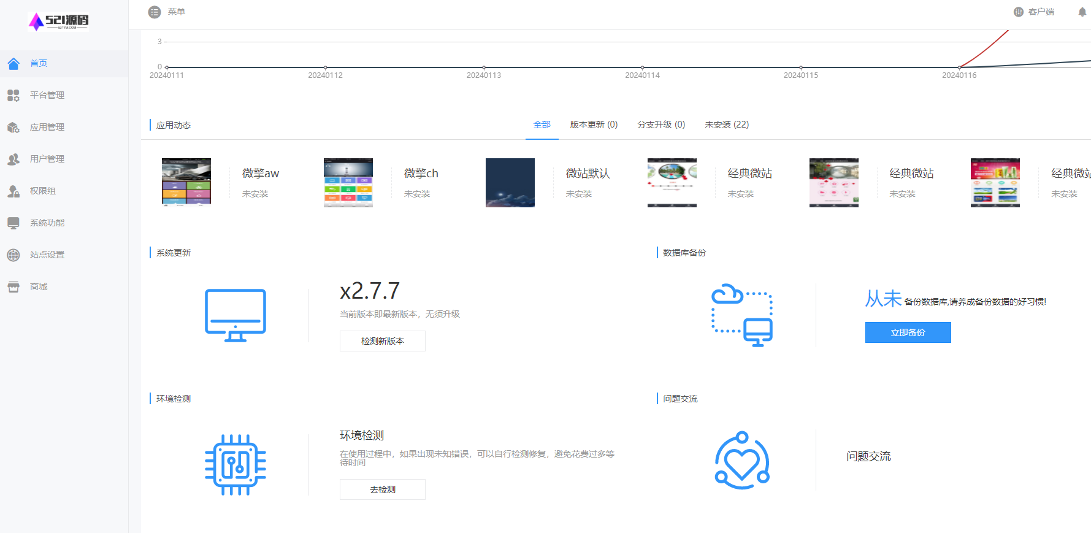Click the site settings globe icon
1091x533 pixels.
click(13, 255)
